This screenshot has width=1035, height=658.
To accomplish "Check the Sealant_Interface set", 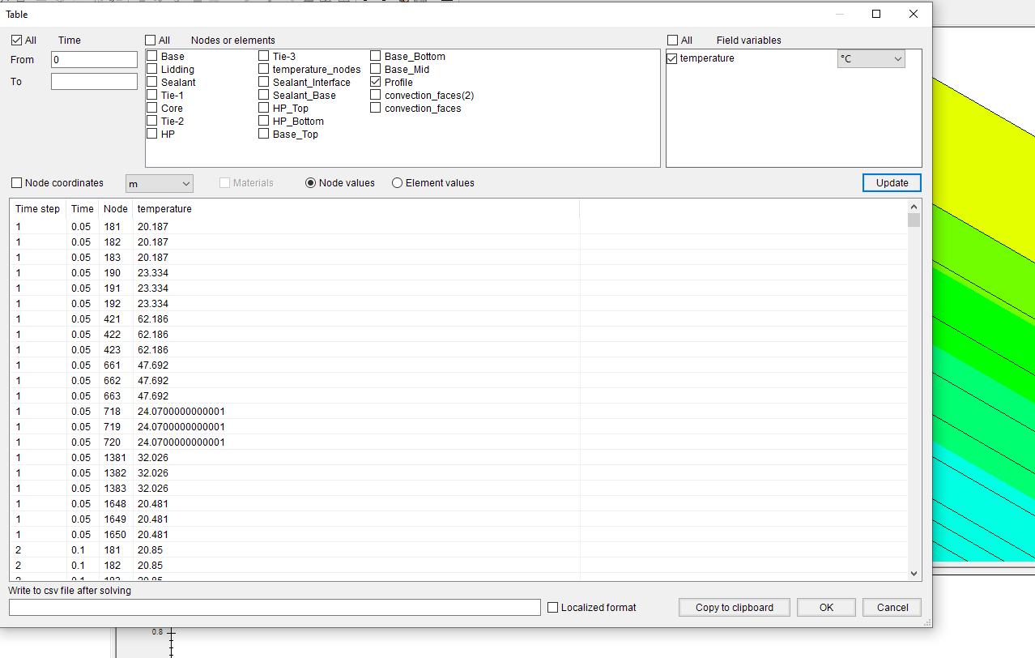I will 264,82.
